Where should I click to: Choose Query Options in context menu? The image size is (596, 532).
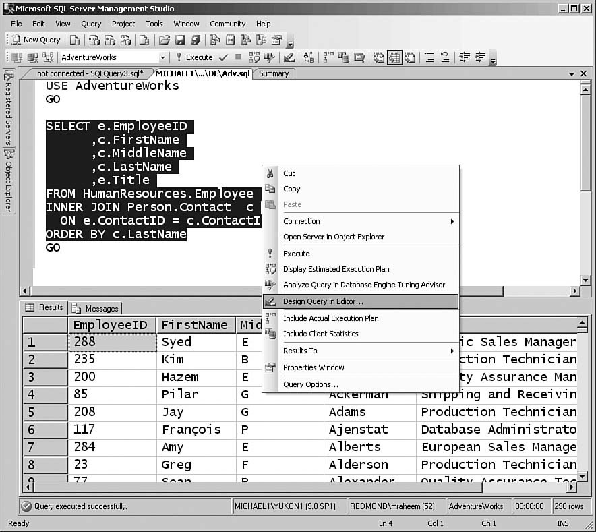click(x=361, y=384)
